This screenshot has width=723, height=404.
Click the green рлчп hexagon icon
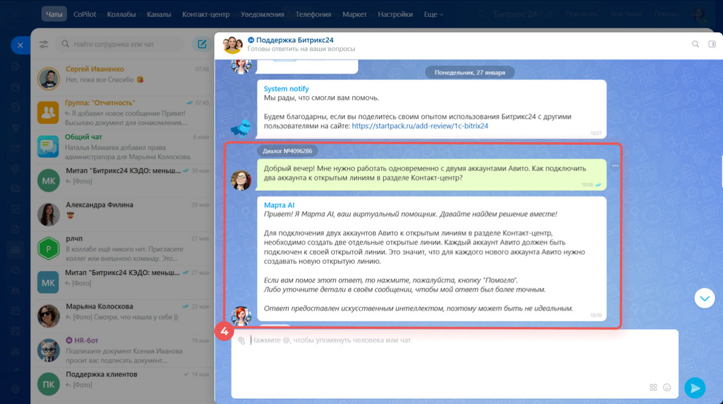click(x=49, y=248)
